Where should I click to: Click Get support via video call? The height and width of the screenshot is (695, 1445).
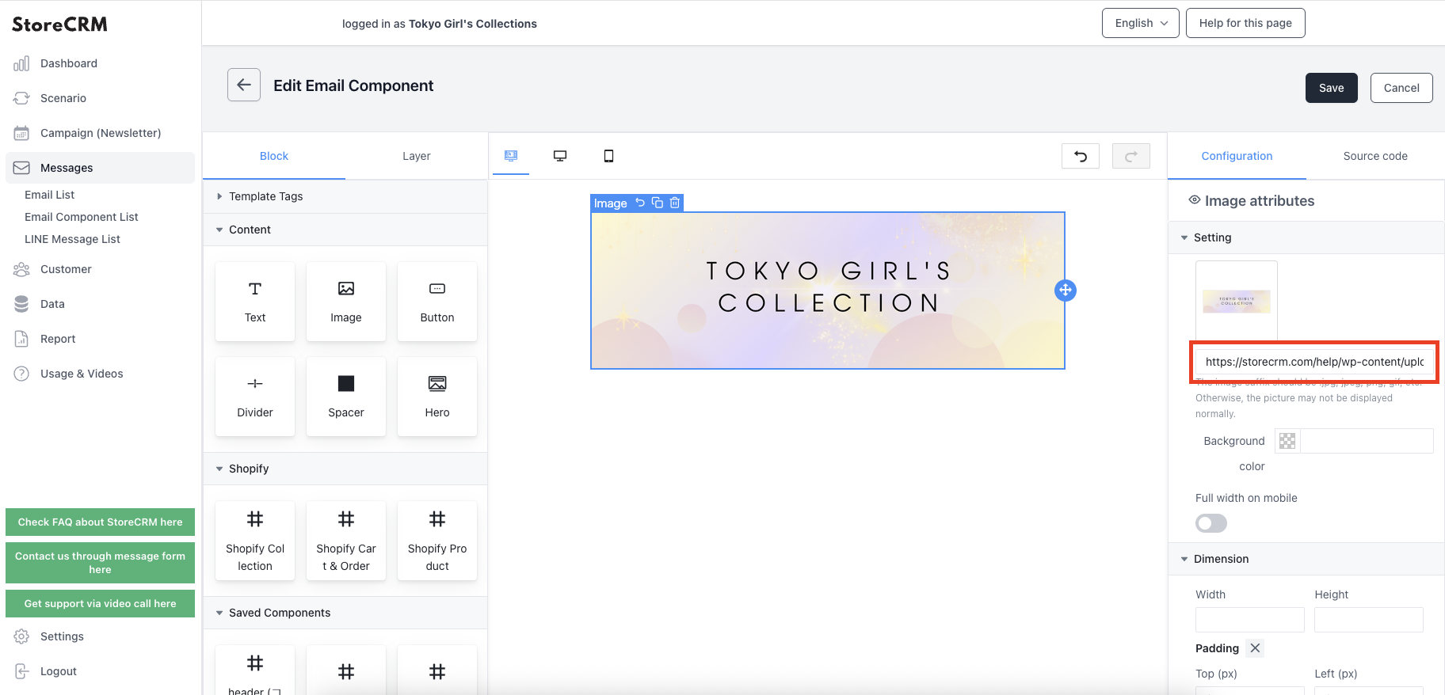pos(101,603)
